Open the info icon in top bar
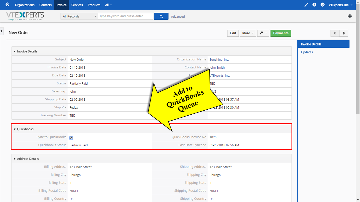Screen dimensions: 360x202 pos(314,5)
